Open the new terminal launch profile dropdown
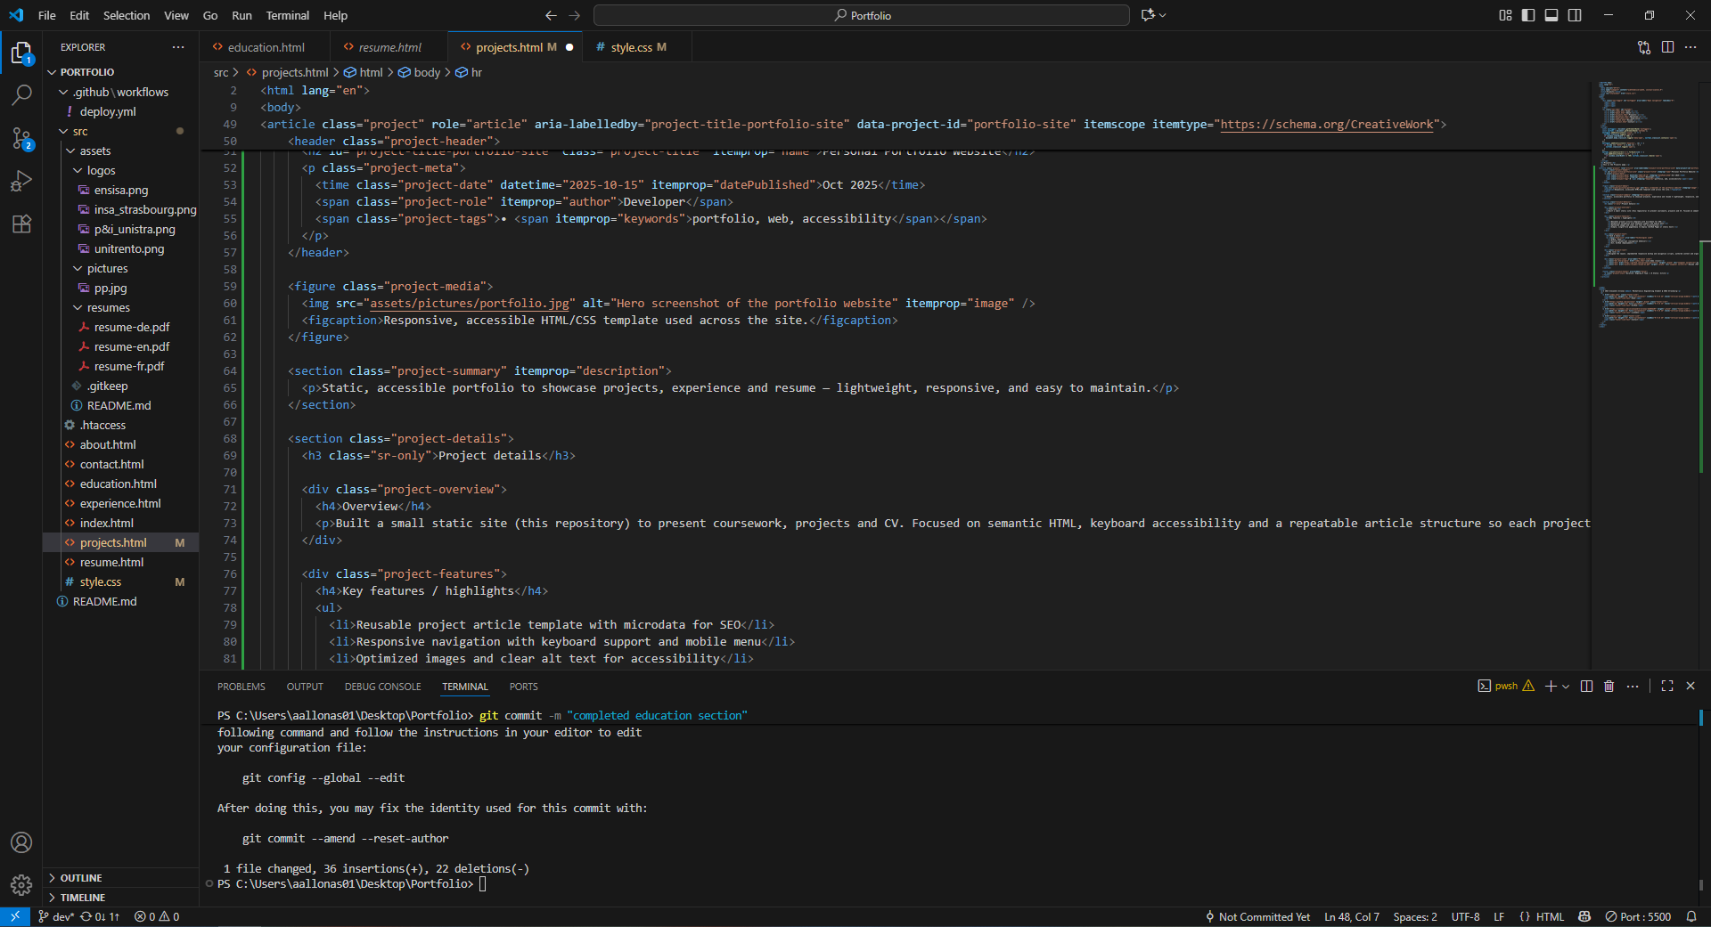The image size is (1711, 927). tap(1566, 687)
